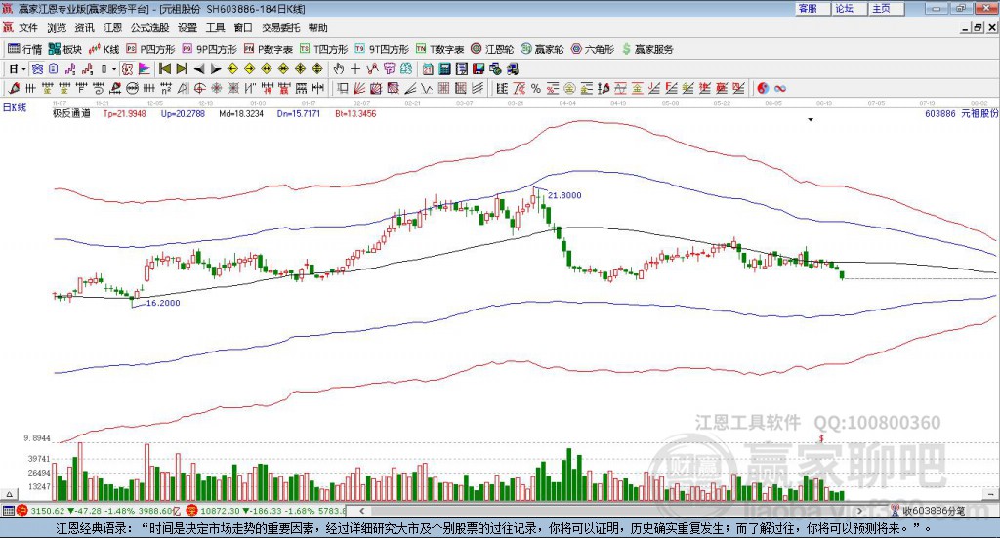Image resolution: width=1000 pixels, height=538 pixels.
Task: Open the 江恩轮 Gann wheel
Action: [x=492, y=49]
